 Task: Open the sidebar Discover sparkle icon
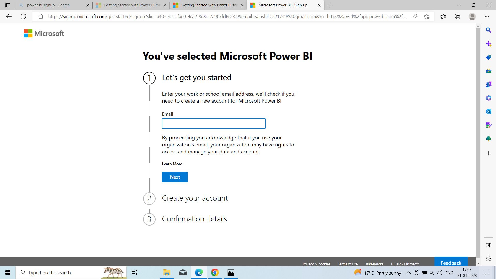(x=488, y=44)
